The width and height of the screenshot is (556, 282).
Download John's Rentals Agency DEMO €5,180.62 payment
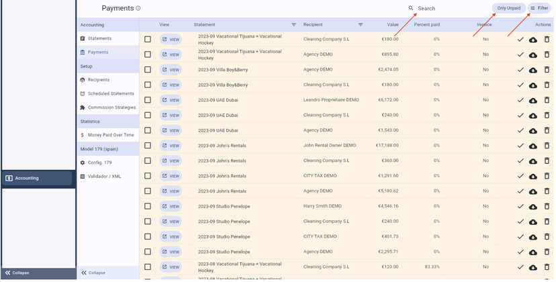click(x=532, y=191)
